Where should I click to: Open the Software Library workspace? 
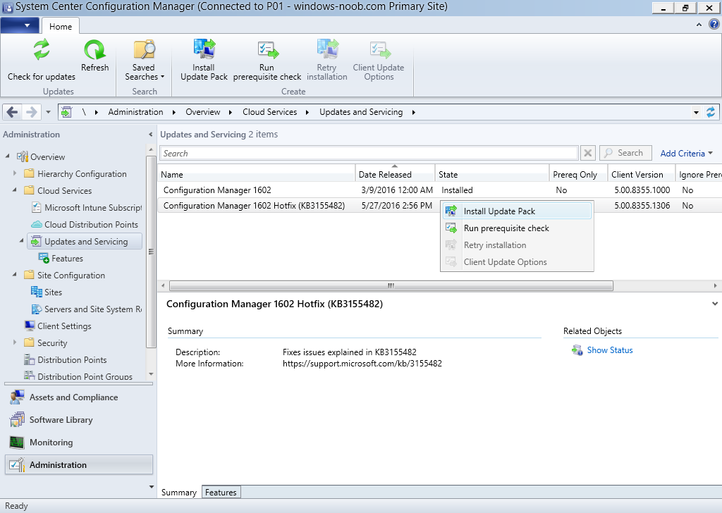pyautogui.click(x=79, y=419)
